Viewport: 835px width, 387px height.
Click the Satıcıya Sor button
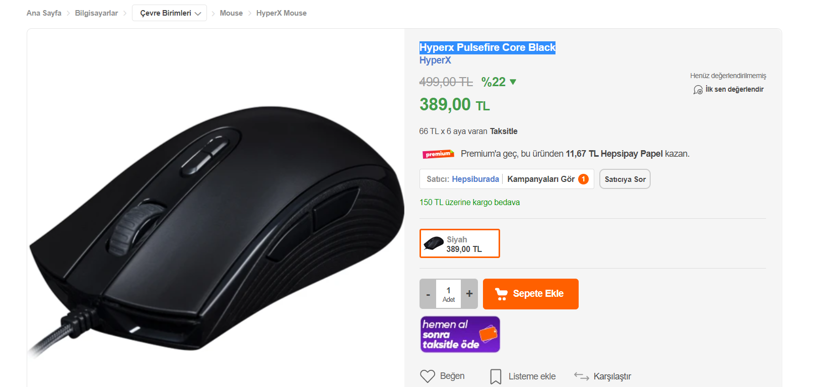(x=625, y=179)
